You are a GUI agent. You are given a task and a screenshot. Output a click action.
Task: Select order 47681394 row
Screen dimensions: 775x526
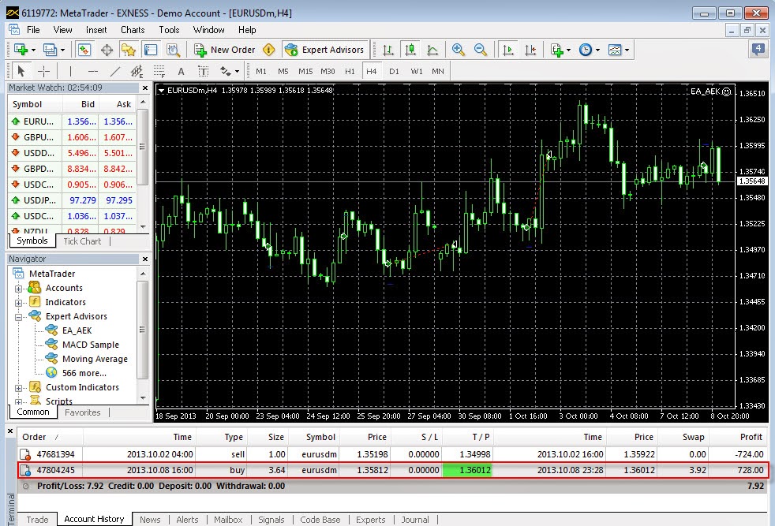point(394,454)
